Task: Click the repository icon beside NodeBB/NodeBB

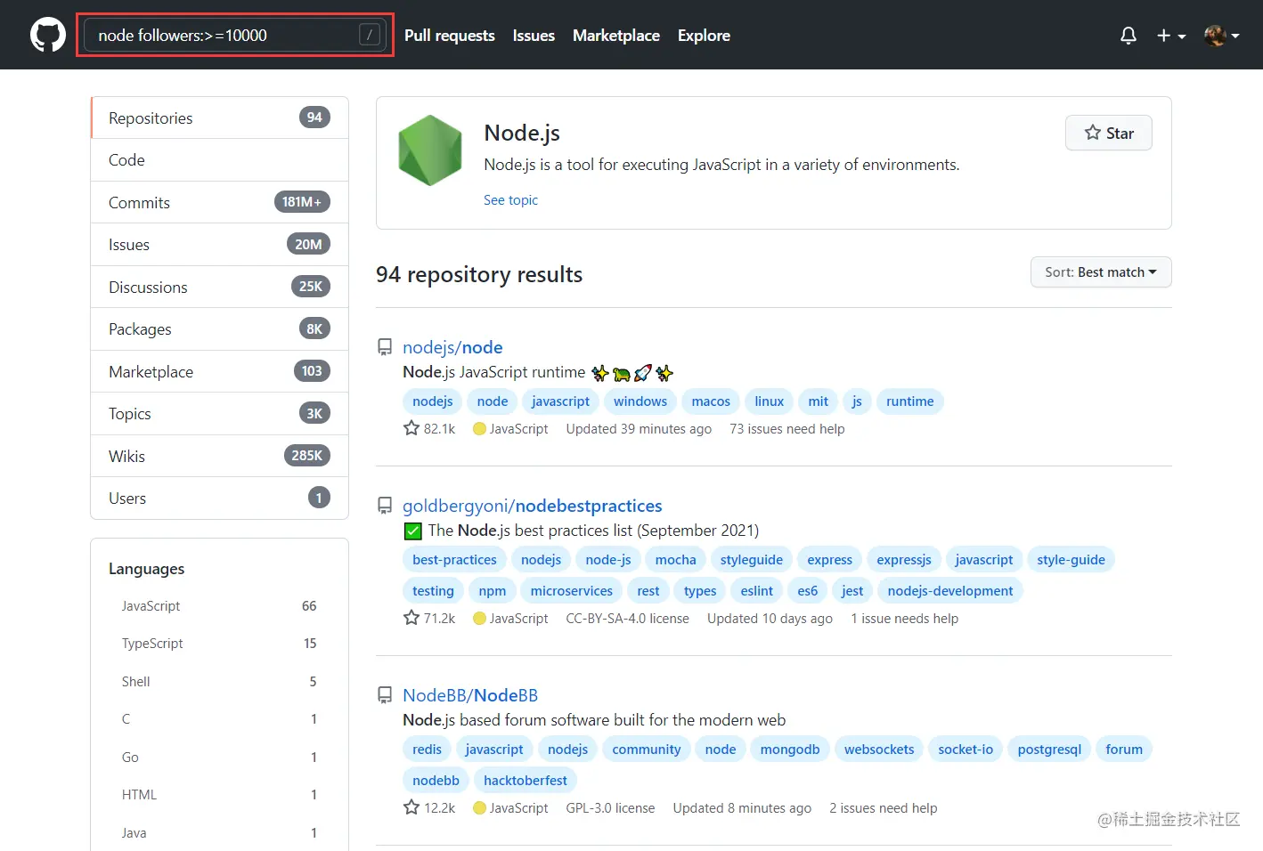Action: 385,695
